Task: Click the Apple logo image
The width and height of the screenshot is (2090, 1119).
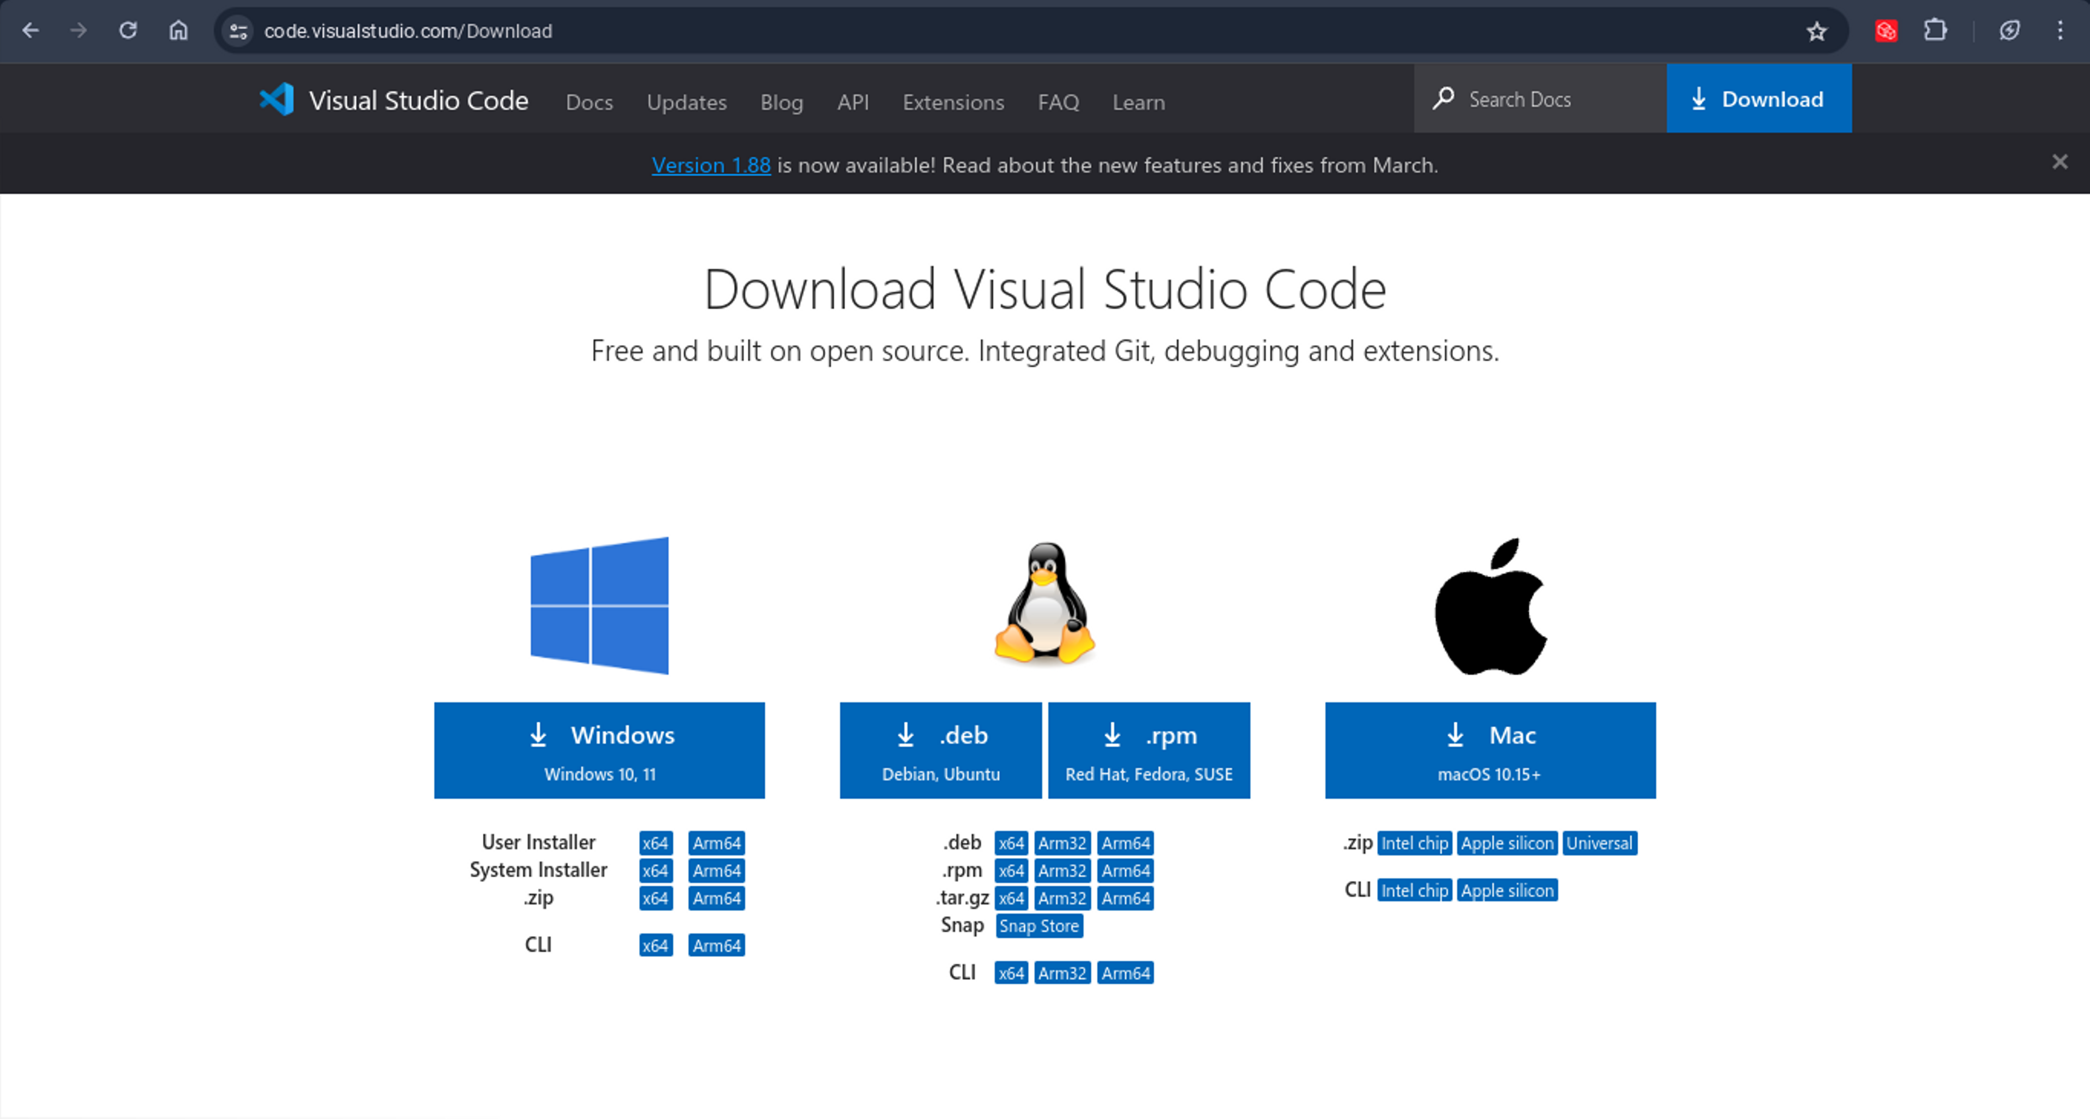Action: (x=1490, y=606)
